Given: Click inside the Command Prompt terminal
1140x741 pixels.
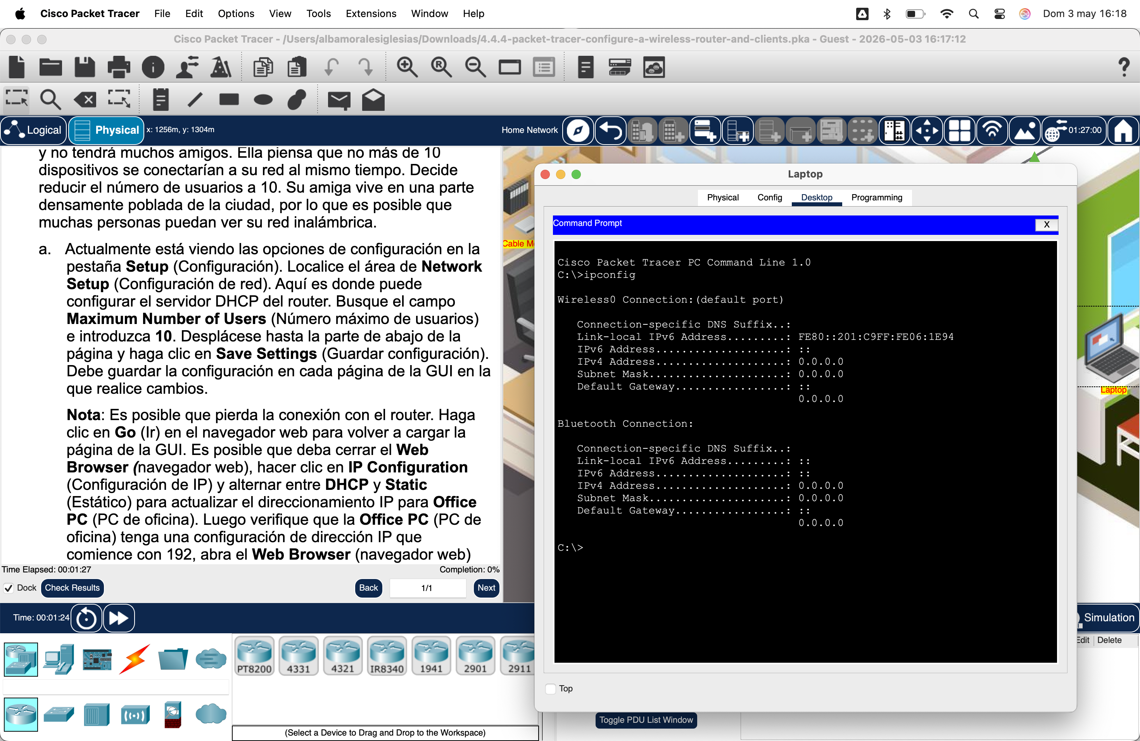Looking at the screenshot, I should point(805,452).
